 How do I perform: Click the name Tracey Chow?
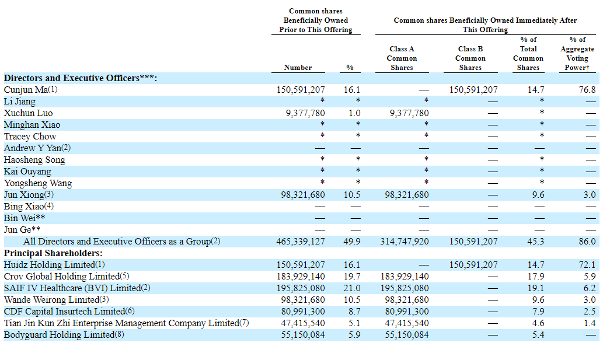point(30,137)
